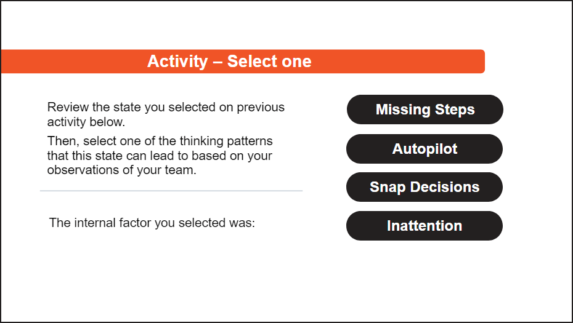Click the word previous in the first instruction
This screenshot has width=573, height=323.
click(x=261, y=107)
